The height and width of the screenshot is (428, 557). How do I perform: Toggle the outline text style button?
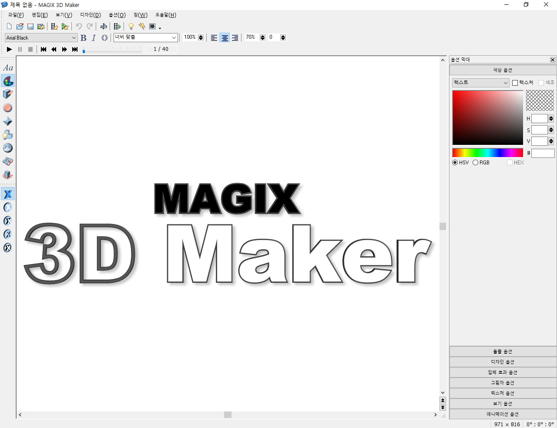tap(104, 38)
